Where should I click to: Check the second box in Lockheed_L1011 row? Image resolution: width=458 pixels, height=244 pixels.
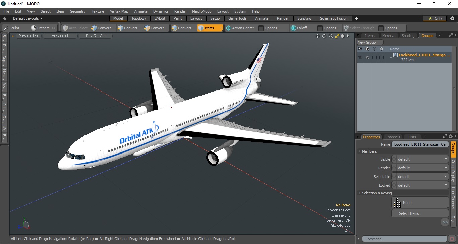click(381, 57)
